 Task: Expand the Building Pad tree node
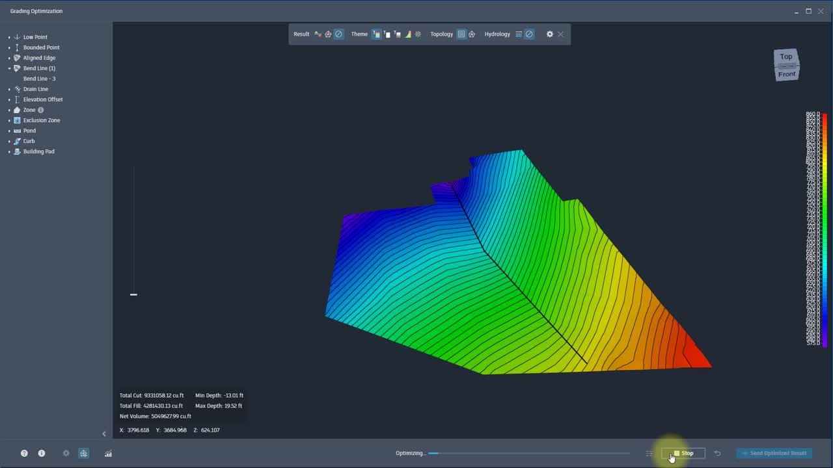(x=9, y=151)
